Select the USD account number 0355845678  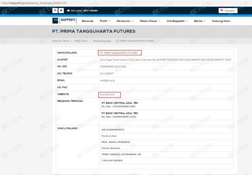click(121, 117)
